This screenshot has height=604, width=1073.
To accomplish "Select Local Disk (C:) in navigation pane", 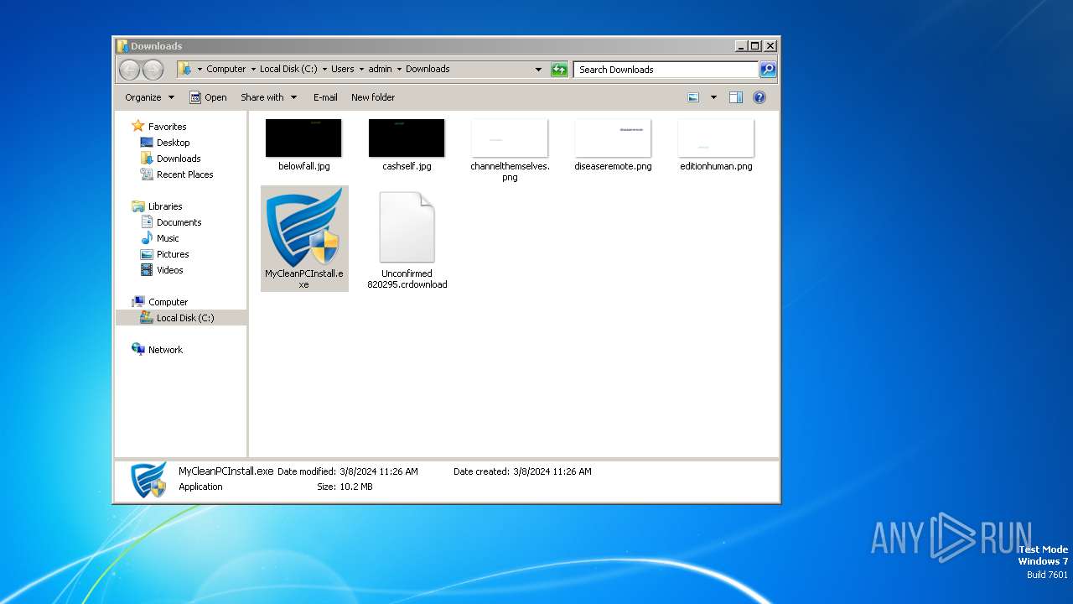I will pos(185,318).
